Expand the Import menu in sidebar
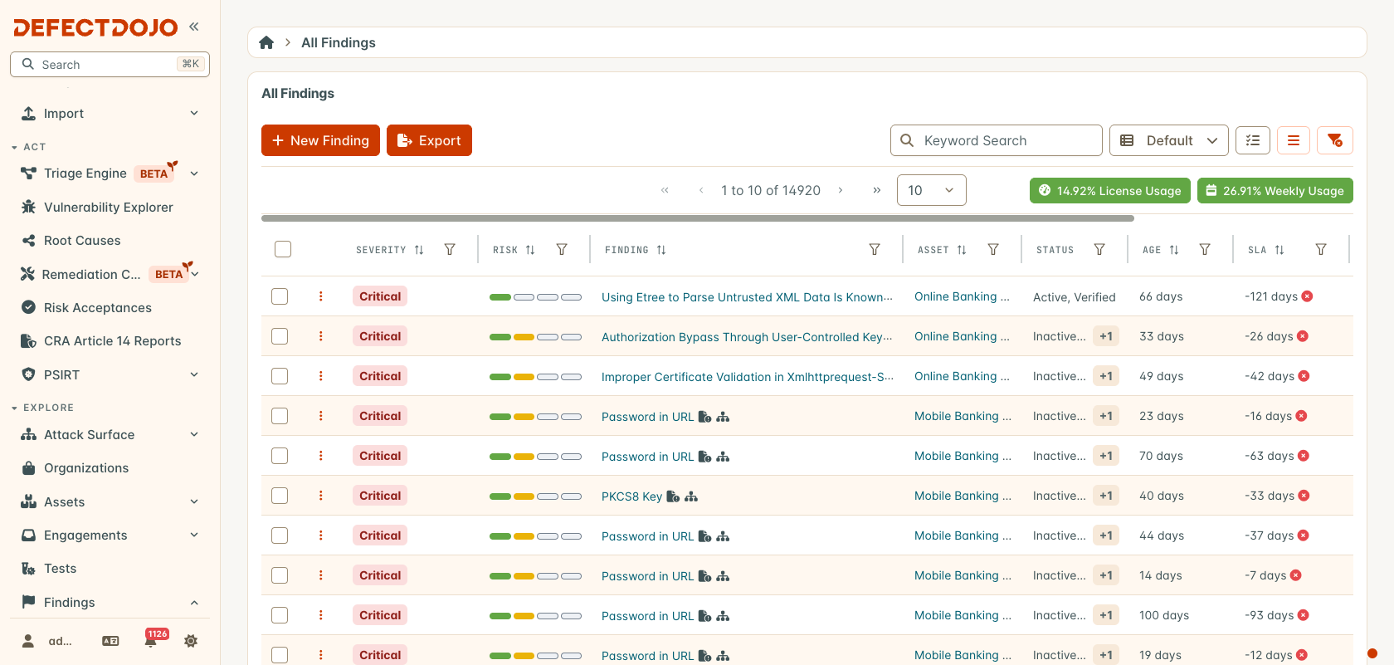The height and width of the screenshot is (665, 1394). click(110, 114)
